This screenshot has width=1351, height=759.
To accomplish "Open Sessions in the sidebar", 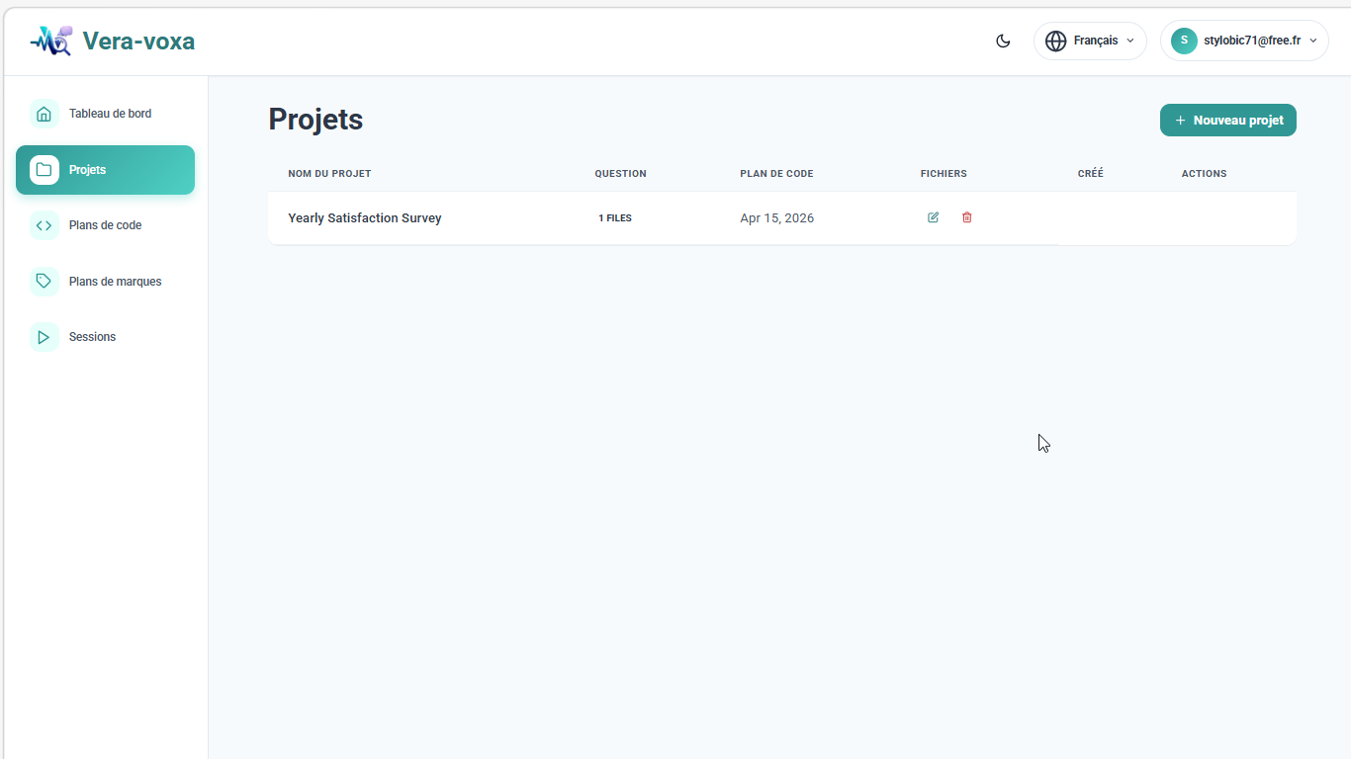I will pyautogui.click(x=105, y=337).
